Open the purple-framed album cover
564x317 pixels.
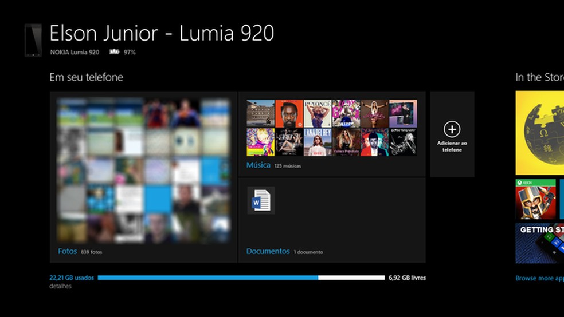(403, 114)
